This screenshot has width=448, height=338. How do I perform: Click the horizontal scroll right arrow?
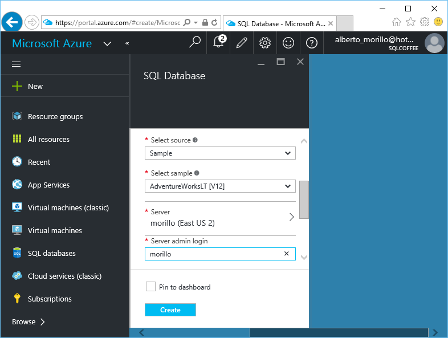coord(435,332)
